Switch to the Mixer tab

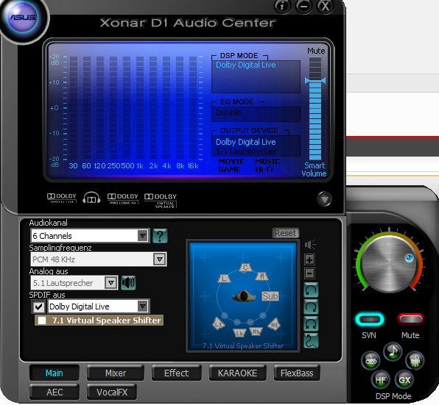tap(116, 373)
